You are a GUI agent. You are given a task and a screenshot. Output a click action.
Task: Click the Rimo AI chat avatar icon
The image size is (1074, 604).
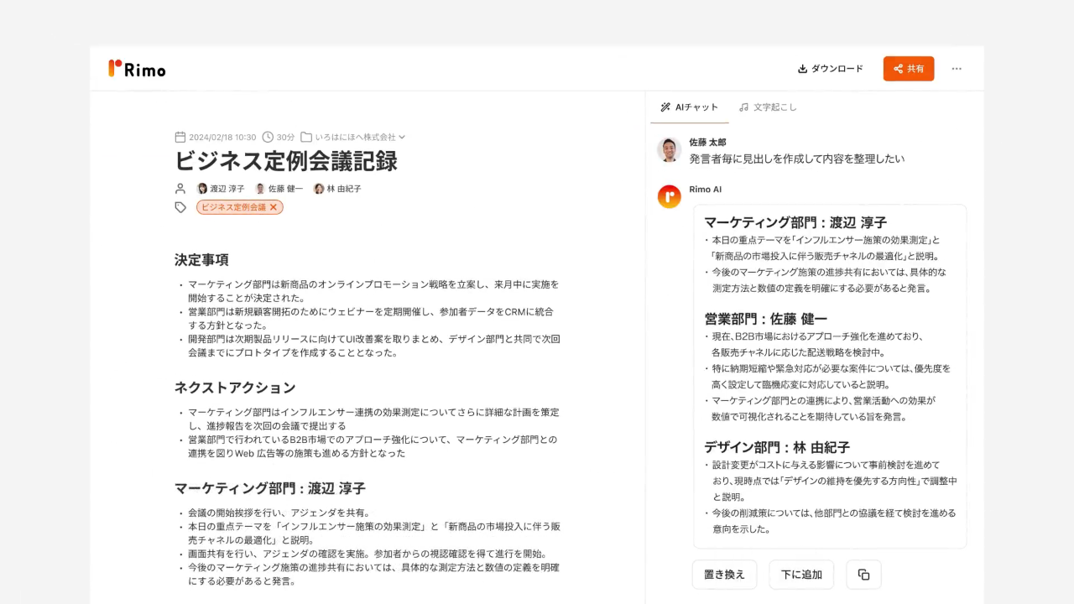669,196
